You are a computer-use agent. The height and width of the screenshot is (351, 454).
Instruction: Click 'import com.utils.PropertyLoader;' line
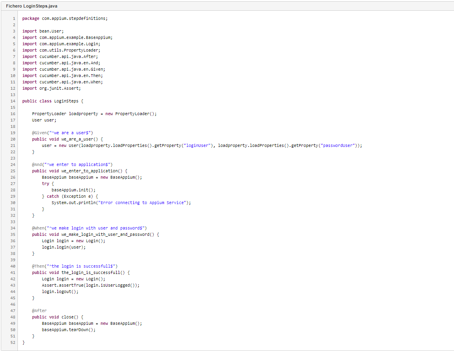pos(62,50)
